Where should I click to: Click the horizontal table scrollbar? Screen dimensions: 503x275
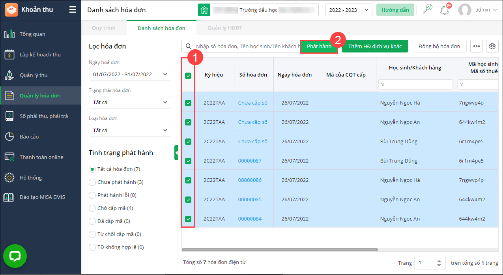280,250
